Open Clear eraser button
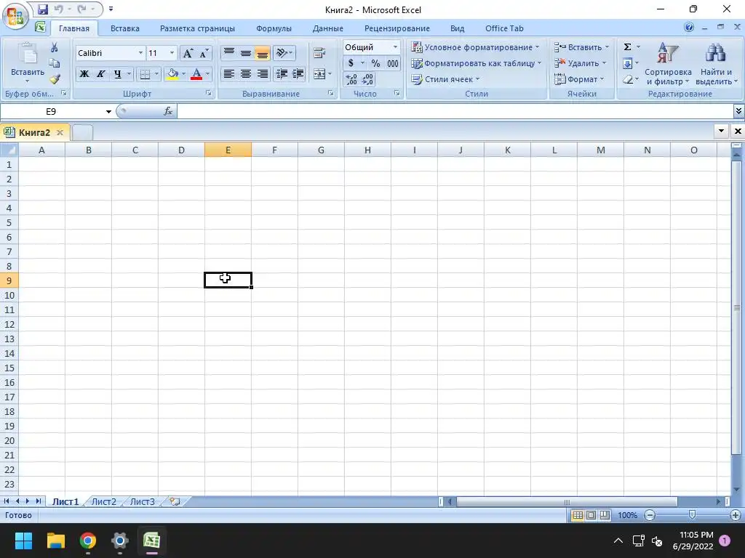Viewport: 745px width, 558px height. click(628, 79)
